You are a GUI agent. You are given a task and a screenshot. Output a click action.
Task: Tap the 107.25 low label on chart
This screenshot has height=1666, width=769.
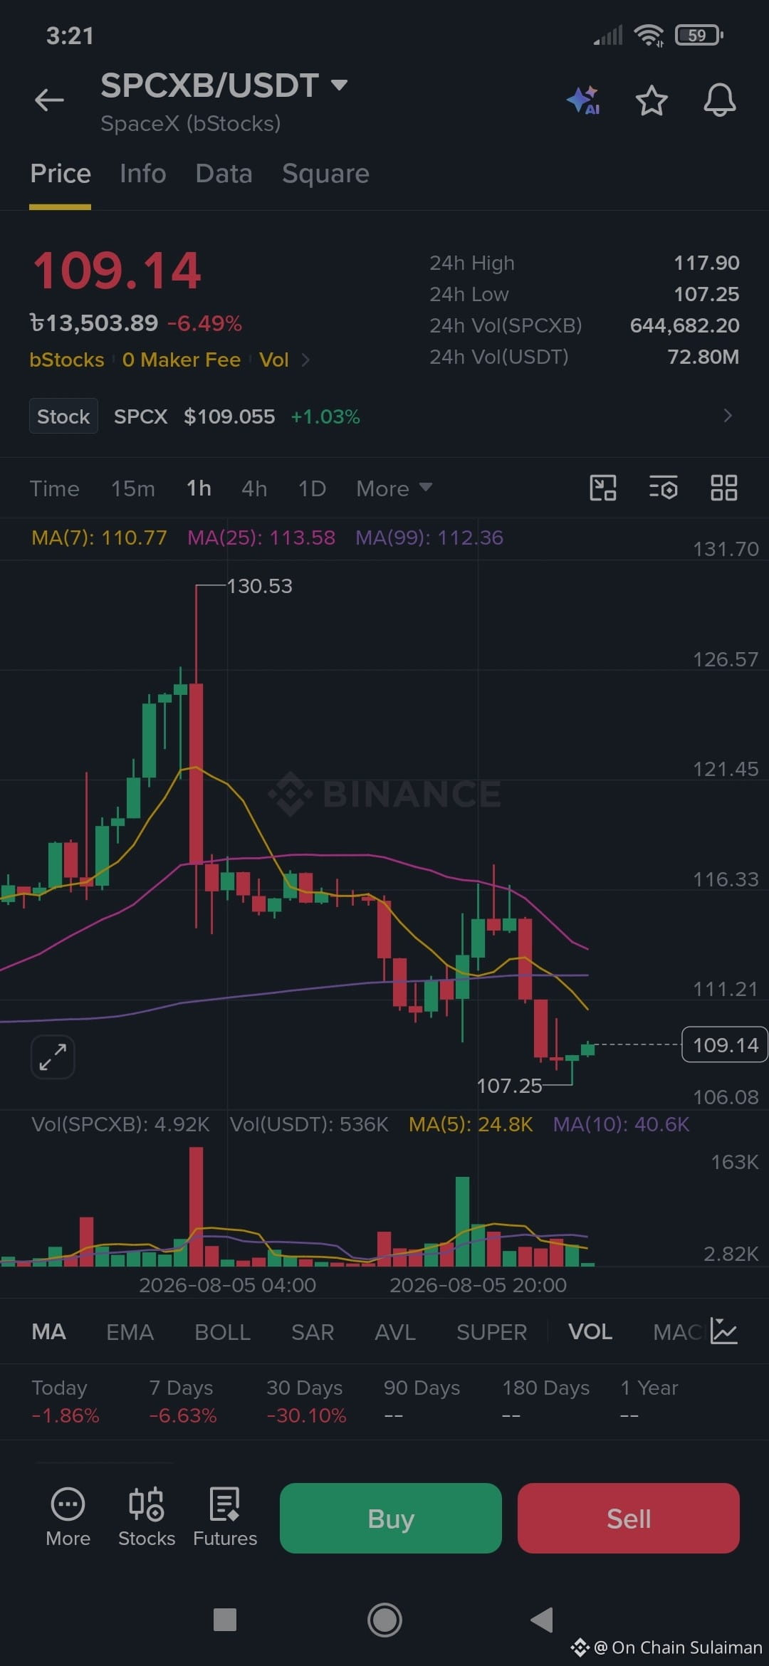pos(509,1086)
